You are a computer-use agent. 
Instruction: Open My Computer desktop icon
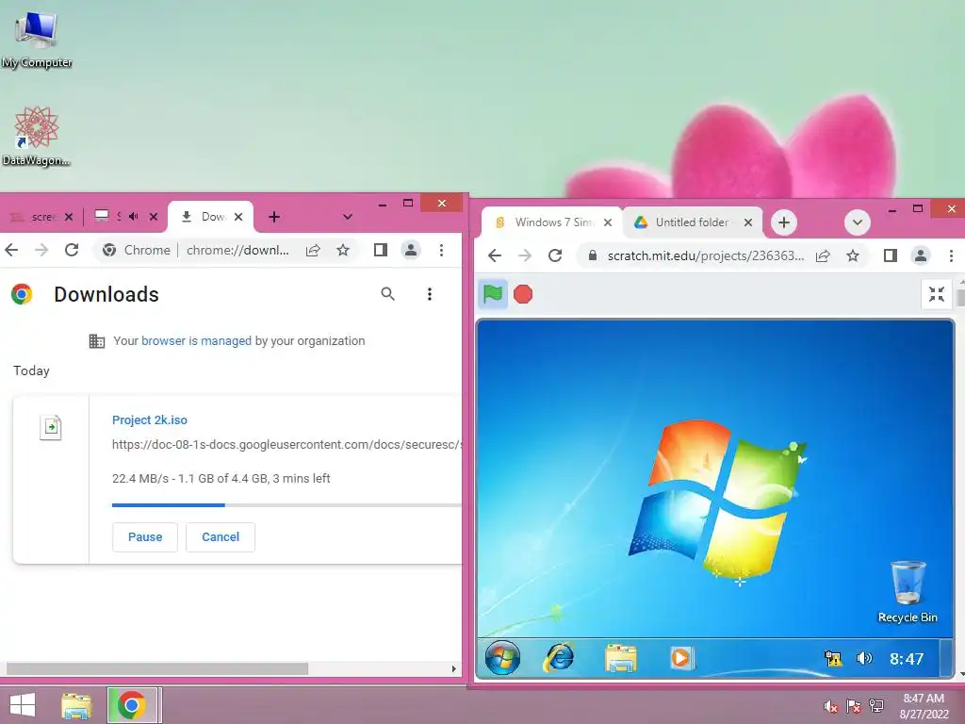tap(37, 38)
